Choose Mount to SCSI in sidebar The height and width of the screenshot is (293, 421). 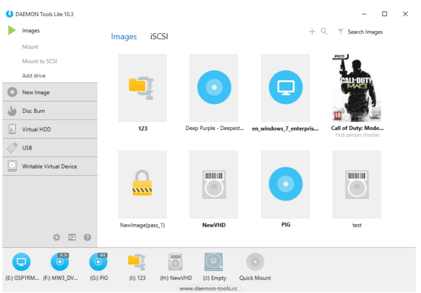click(x=40, y=61)
